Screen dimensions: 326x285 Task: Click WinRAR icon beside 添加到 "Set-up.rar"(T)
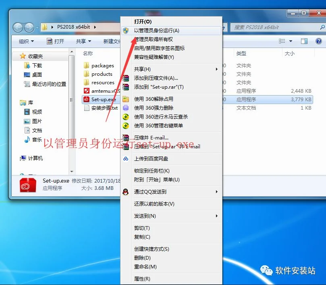pos(126,87)
